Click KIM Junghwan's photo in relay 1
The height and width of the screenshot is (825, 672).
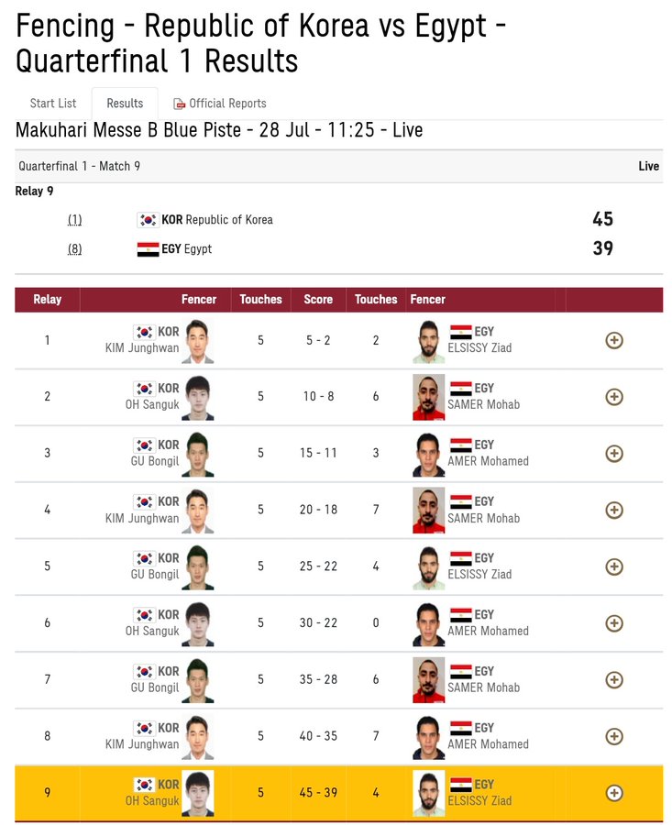click(197, 341)
